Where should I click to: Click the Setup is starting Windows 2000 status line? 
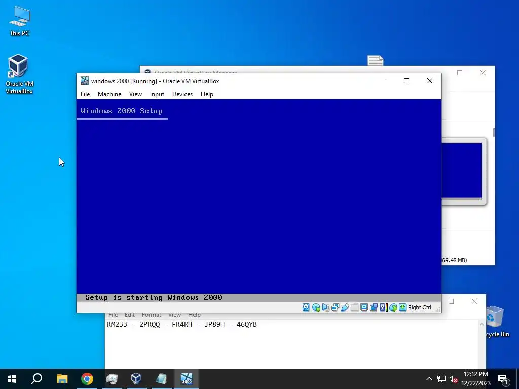click(154, 297)
